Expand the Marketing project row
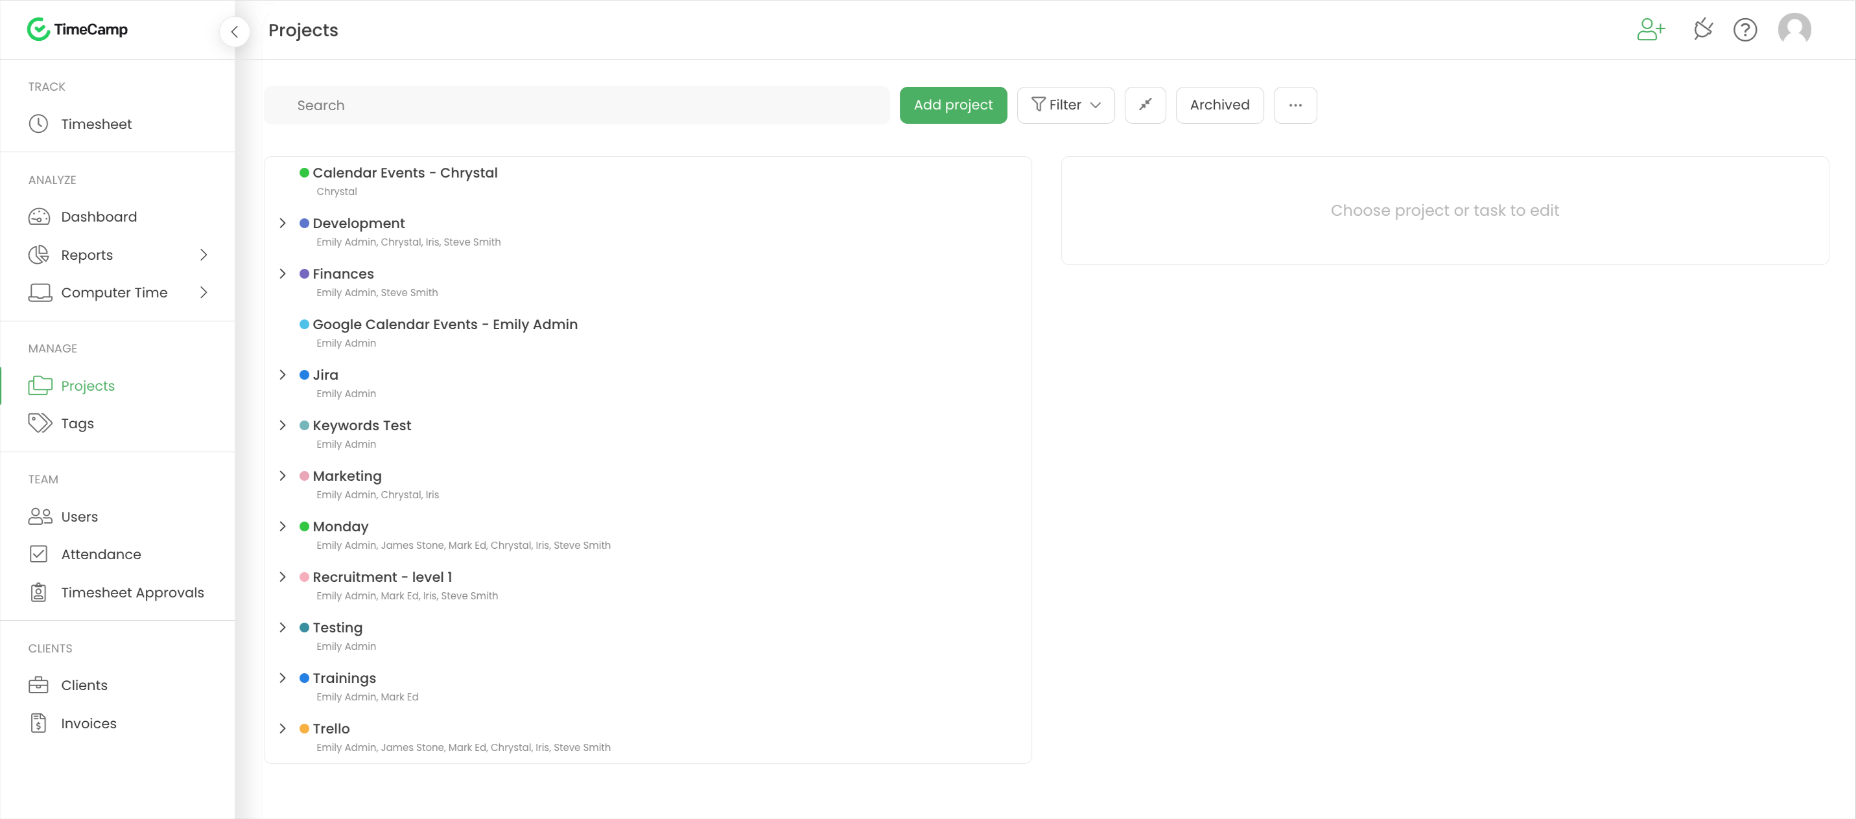 click(x=283, y=476)
